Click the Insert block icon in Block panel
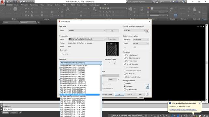This screenshot has width=209, height=117. click(x=130, y=9)
